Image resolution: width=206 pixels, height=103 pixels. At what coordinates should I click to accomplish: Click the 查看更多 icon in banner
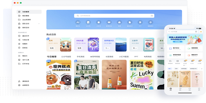tap(151, 22)
